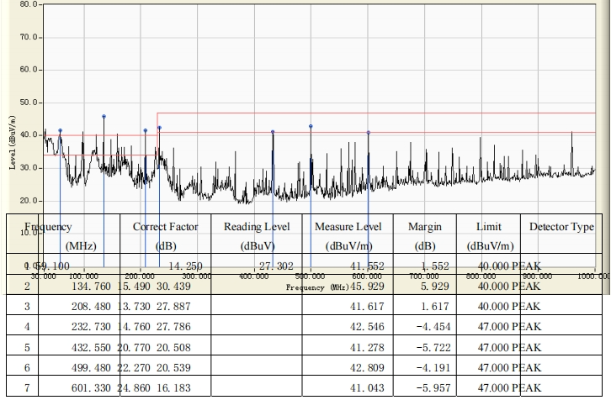Click the 47.000 PEAK cell in row 4

[510, 327]
